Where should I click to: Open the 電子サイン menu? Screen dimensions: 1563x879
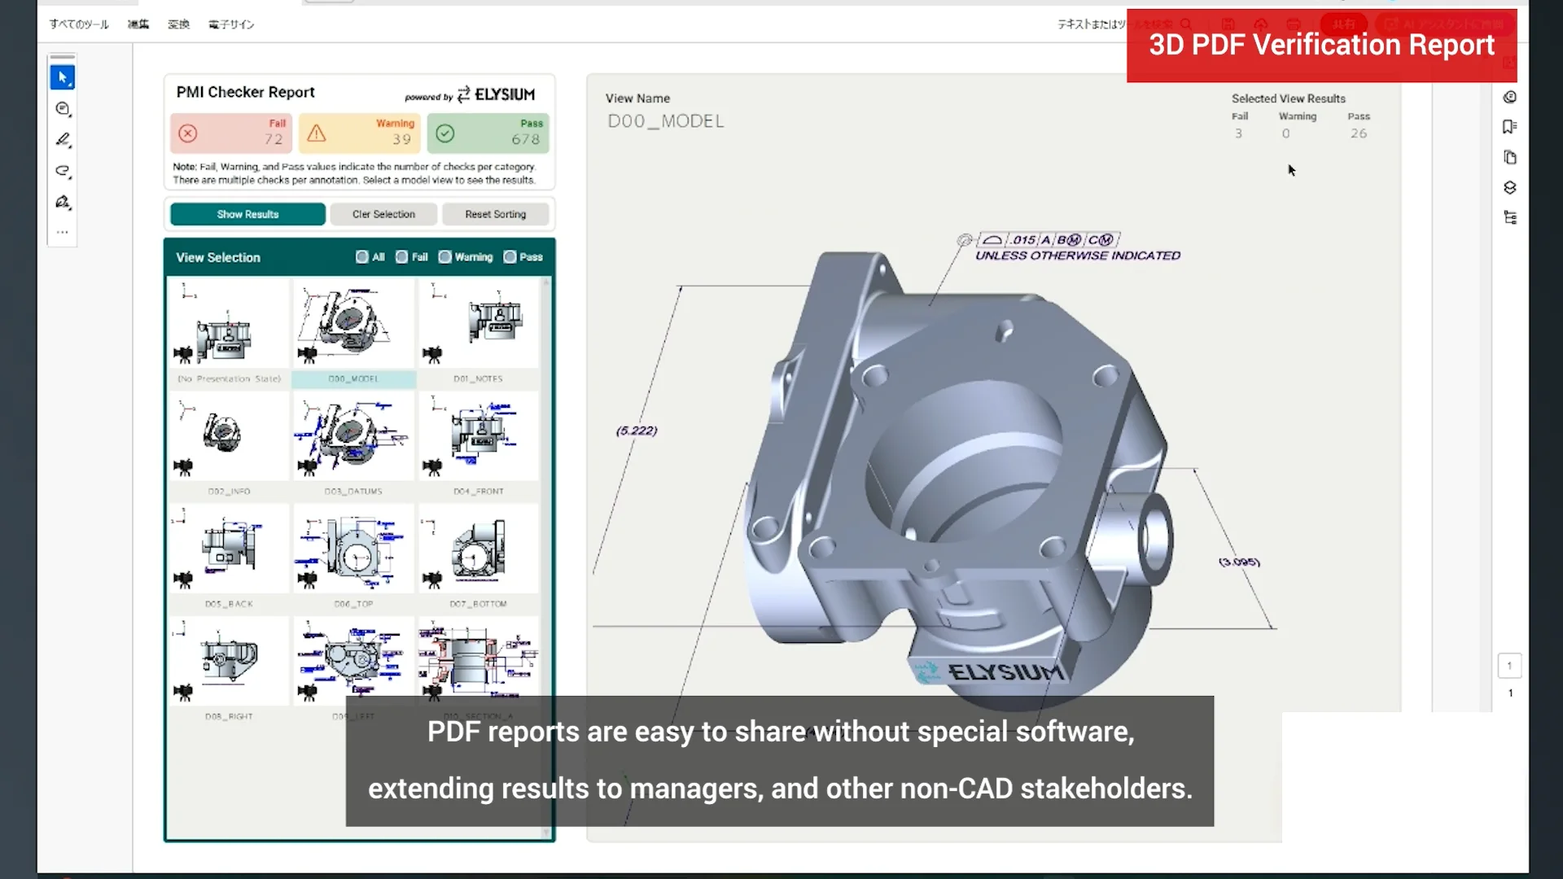pyautogui.click(x=231, y=24)
